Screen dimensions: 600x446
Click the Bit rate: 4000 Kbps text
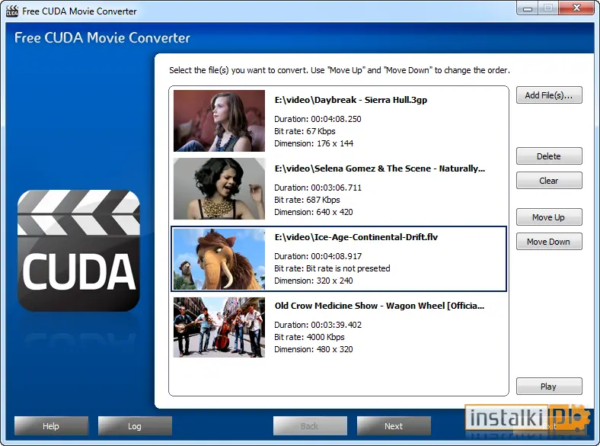[x=309, y=337]
